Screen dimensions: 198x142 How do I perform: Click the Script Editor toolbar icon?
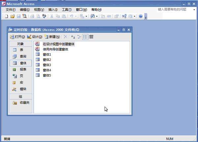(109, 16)
